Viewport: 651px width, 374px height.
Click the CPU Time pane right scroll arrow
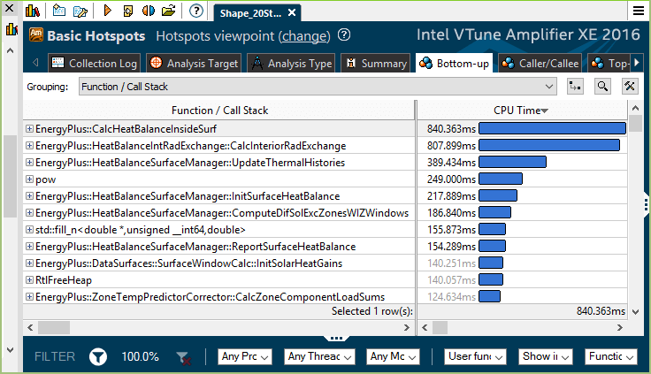[620, 327]
